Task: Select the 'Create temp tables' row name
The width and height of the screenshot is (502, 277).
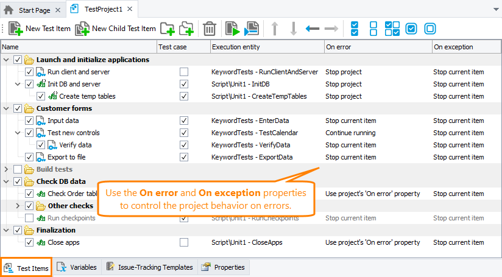Action: [87, 96]
